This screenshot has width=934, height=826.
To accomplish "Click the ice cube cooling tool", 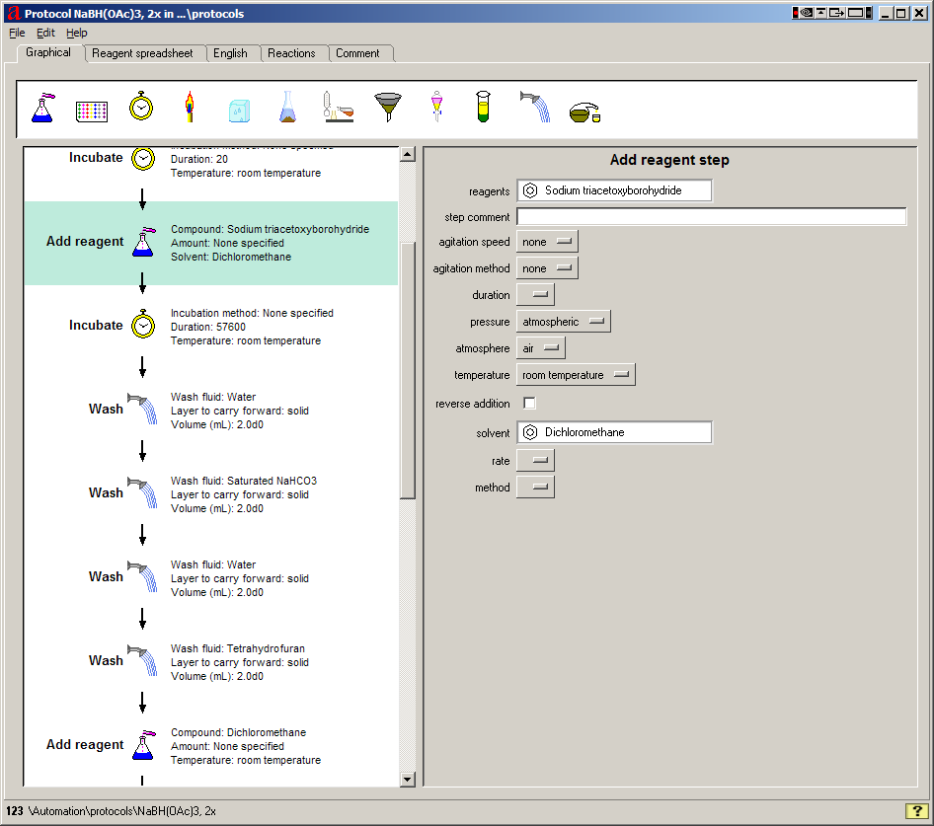I will (240, 111).
